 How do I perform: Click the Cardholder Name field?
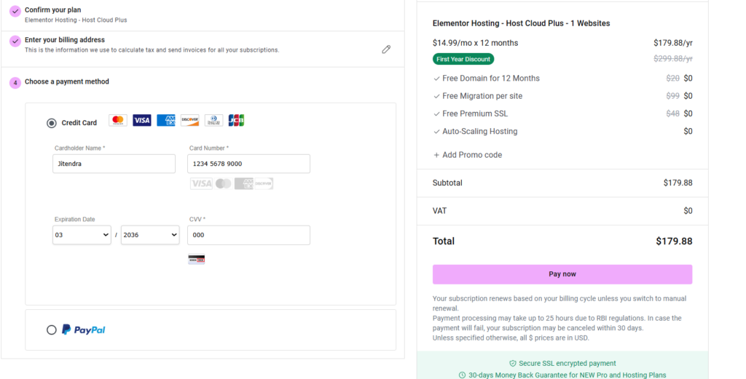pyautogui.click(x=114, y=164)
